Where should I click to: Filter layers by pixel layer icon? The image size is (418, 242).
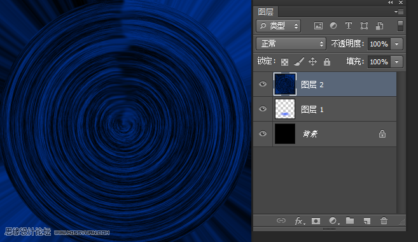coord(318,26)
